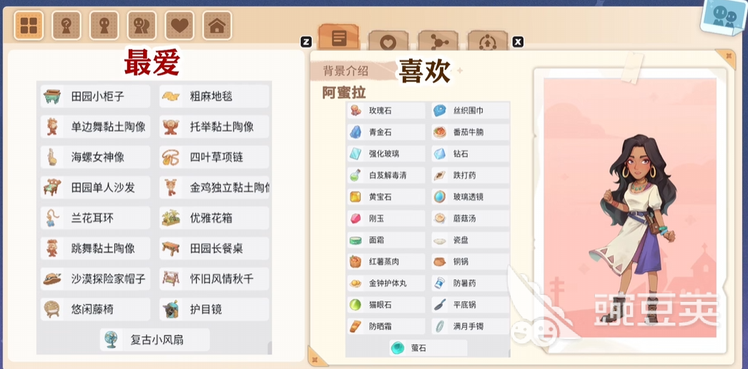Open the heart preferences tab
This screenshot has height=369, width=748.
click(388, 41)
